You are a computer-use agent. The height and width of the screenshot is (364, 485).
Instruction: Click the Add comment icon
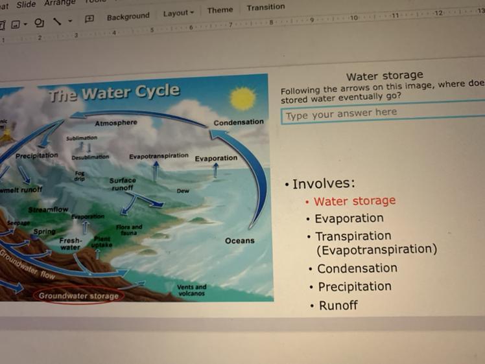pyautogui.click(x=89, y=19)
